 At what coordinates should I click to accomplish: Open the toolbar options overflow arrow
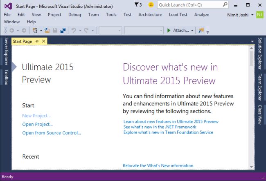[x=207, y=32]
